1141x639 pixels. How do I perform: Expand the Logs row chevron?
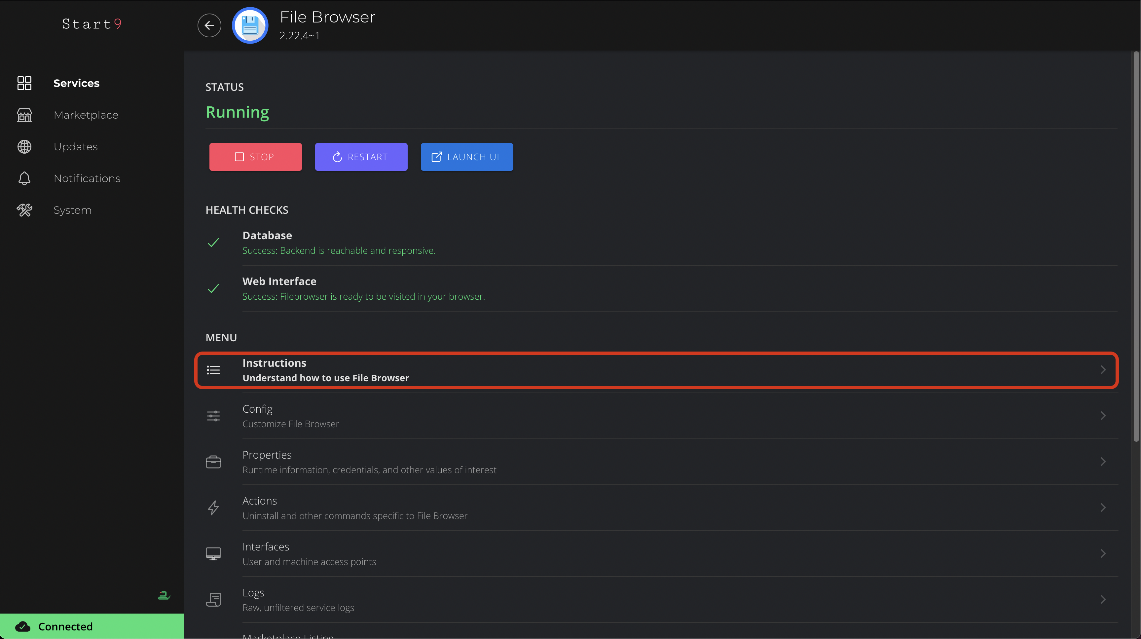(x=1103, y=600)
